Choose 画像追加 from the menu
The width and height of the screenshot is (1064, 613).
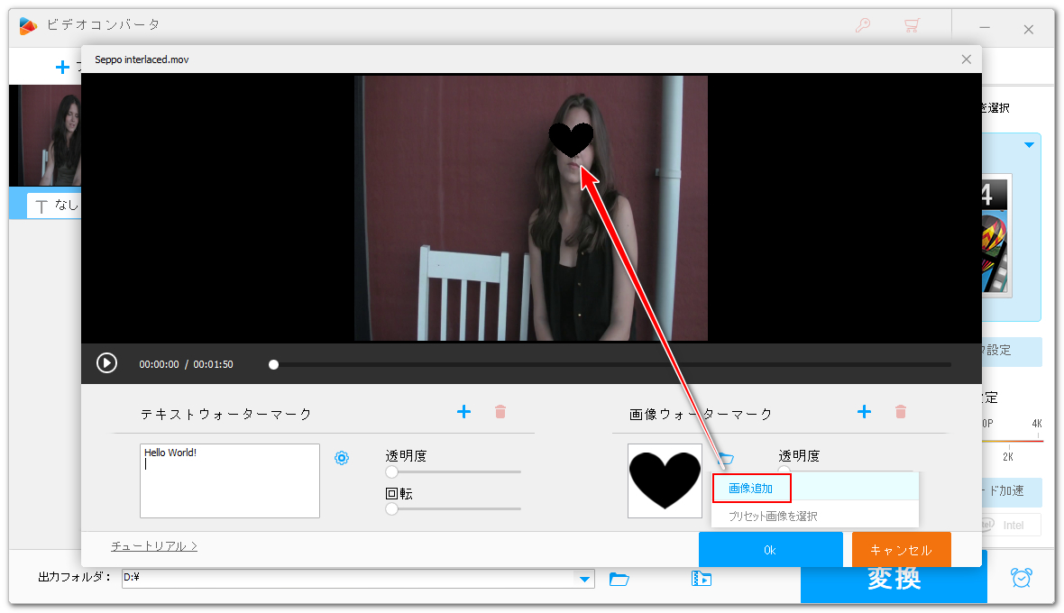[751, 489]
